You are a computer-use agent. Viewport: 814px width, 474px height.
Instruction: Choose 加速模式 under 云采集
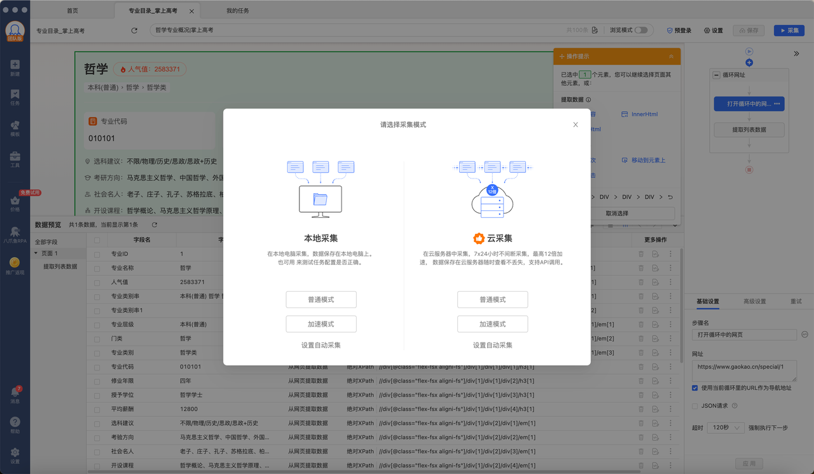(492, 324)
